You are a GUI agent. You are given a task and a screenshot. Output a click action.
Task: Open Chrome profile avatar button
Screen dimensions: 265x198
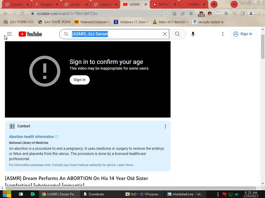(251, 13)
